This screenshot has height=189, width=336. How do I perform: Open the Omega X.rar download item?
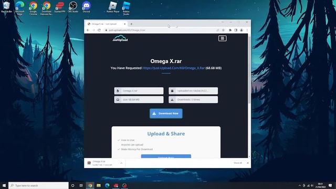pos(102,163)
